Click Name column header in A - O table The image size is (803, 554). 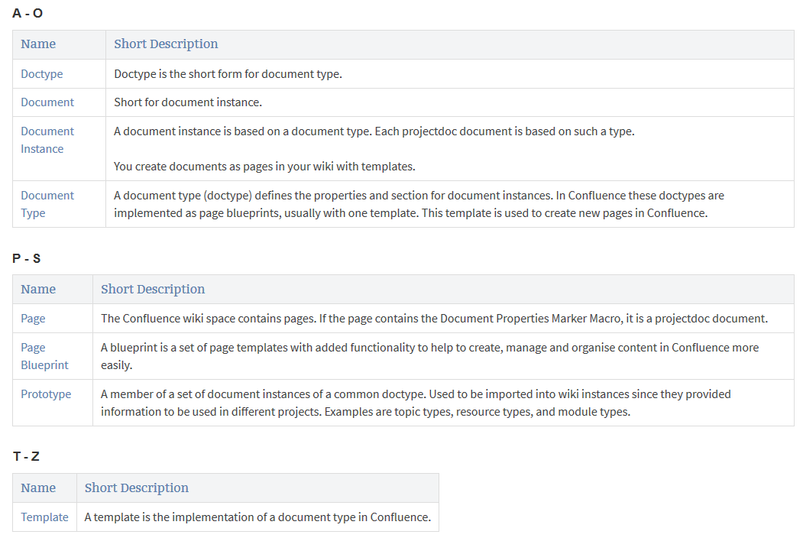tap(38, 44)
